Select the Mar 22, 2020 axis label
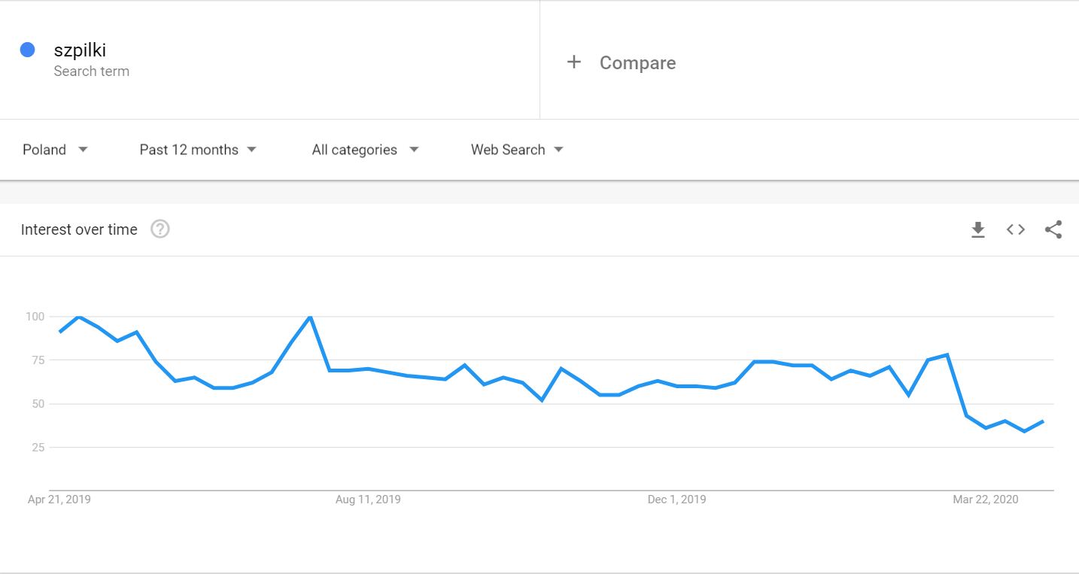The width and height of the screenshot is (1079, 574). click(985, 499)
